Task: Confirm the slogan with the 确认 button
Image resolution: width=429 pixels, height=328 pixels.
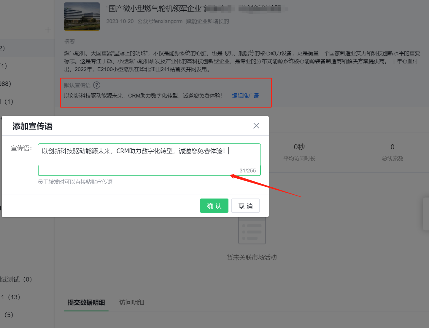Action: click(214, 205)
